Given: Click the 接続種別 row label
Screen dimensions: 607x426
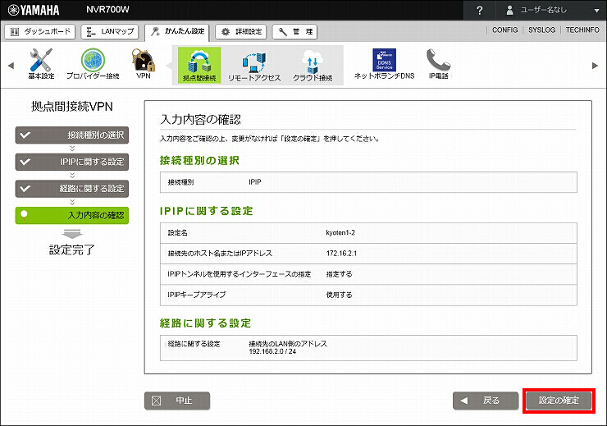Looking at the screenshot, I should tap(180, 182).
